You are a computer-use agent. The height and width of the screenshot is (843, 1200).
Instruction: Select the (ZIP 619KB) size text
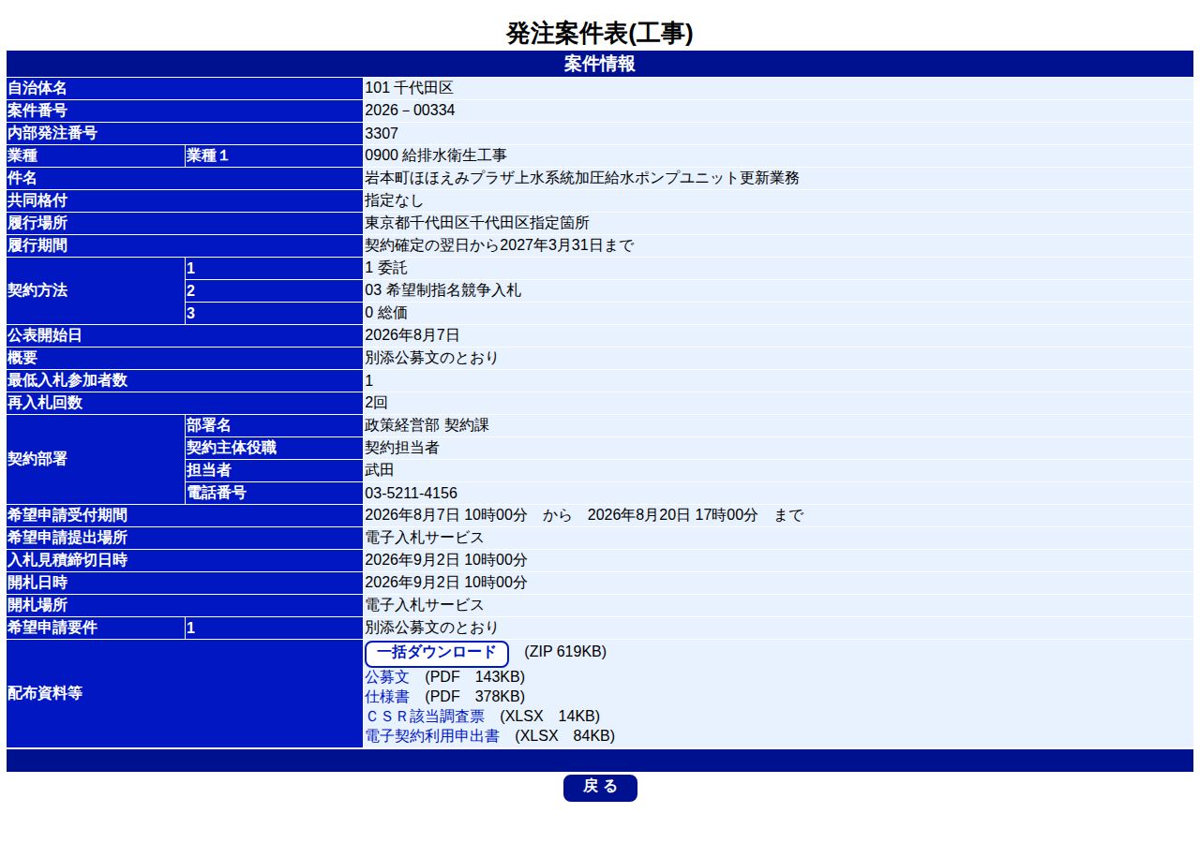[x=565, y=652]
